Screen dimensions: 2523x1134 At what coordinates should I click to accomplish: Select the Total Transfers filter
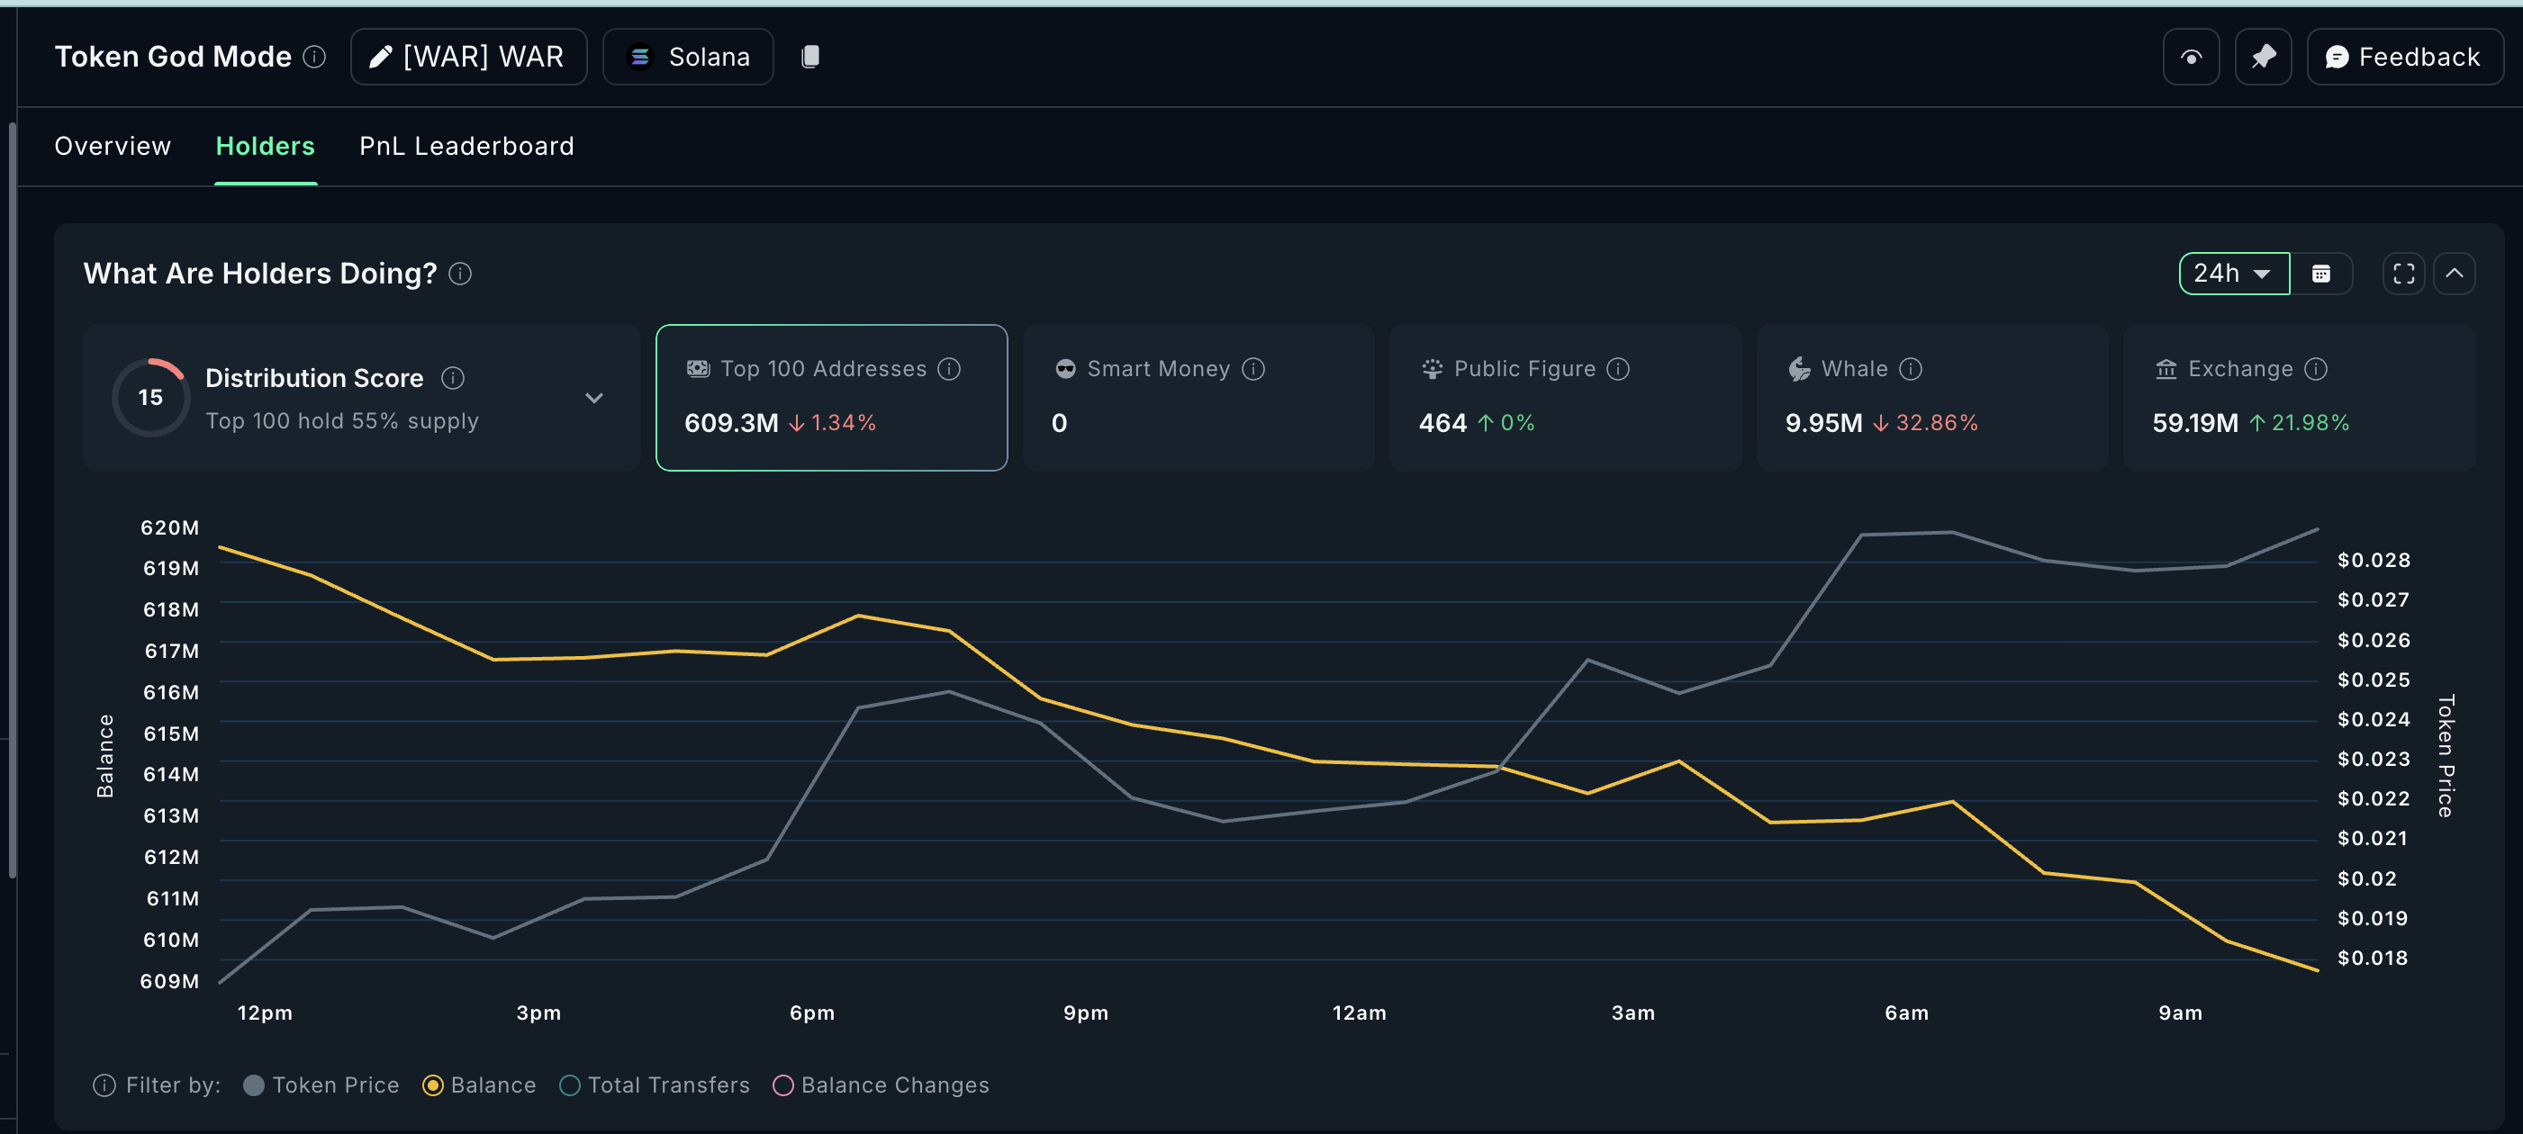[570, 1085]
